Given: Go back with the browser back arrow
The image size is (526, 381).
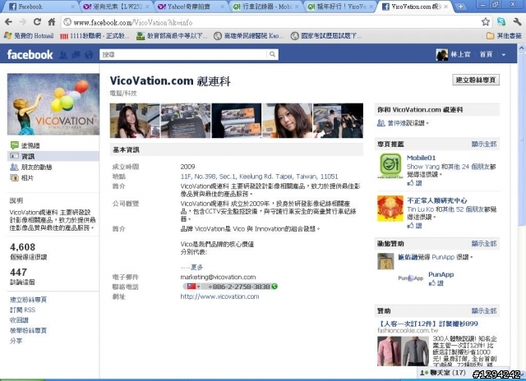Looking at the screenshot, I should [x=9, y=22].
